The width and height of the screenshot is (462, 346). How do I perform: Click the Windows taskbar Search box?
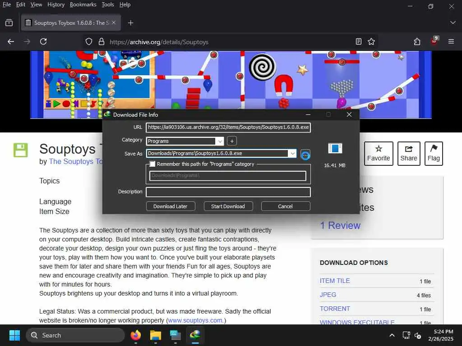click(x=75, y=335)
